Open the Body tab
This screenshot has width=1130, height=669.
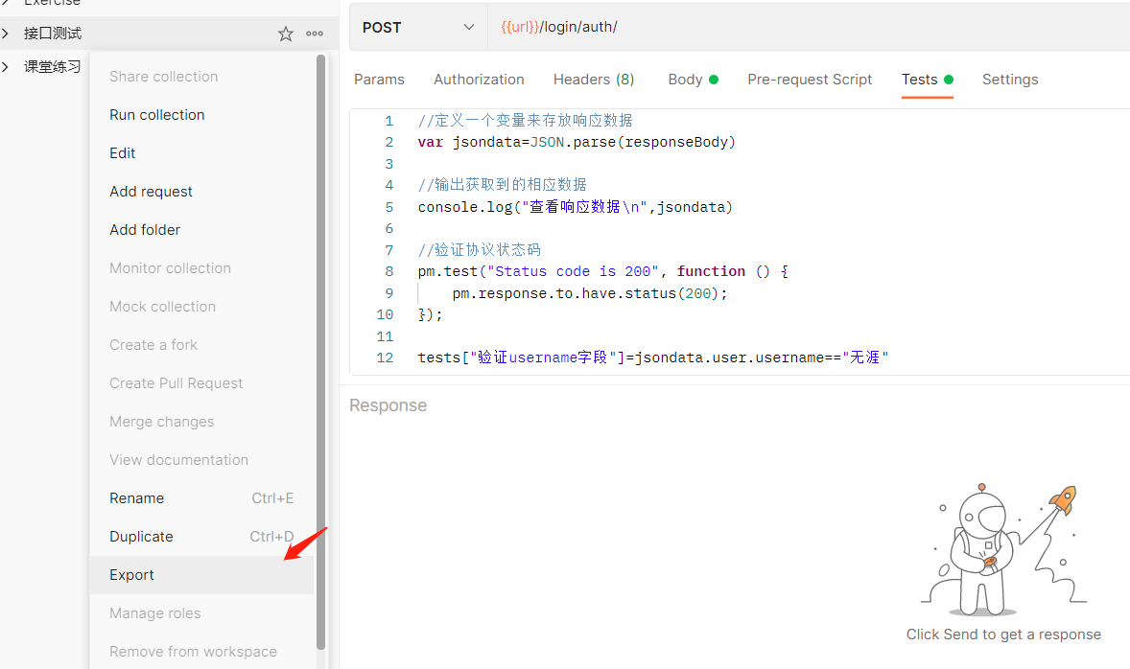(x=693, y=80)
